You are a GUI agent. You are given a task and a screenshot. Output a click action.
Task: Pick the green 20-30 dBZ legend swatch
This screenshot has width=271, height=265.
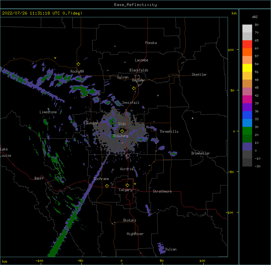point(247,131)
